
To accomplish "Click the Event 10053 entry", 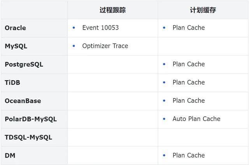I will click(x=100, y=28).
